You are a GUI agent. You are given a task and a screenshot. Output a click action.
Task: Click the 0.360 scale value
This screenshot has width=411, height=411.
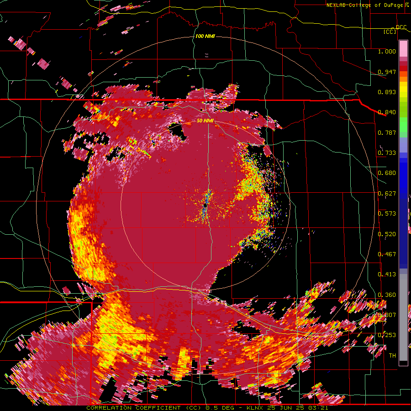click(387, 295)
